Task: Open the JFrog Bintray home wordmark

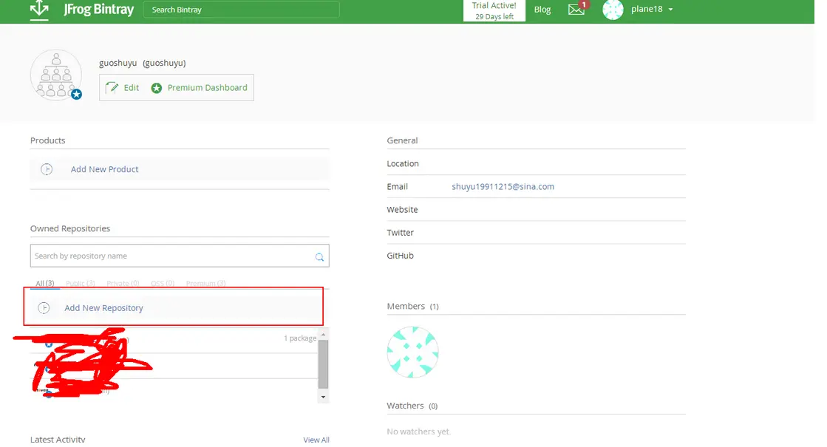Action: (98, 10)
